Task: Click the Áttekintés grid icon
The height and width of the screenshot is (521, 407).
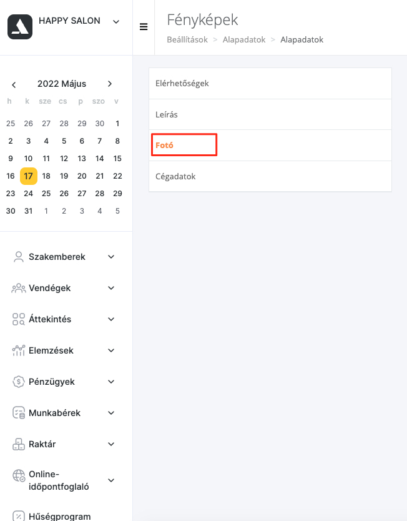Action: pyautogui.click(x=19, y=319)
